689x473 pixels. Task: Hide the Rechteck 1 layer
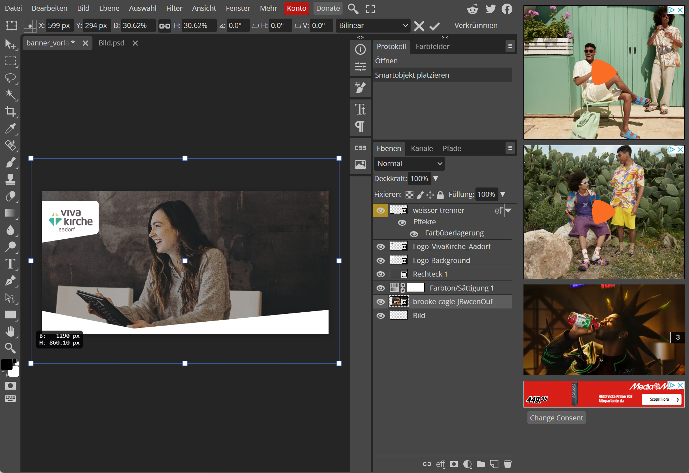pos(381,274)
